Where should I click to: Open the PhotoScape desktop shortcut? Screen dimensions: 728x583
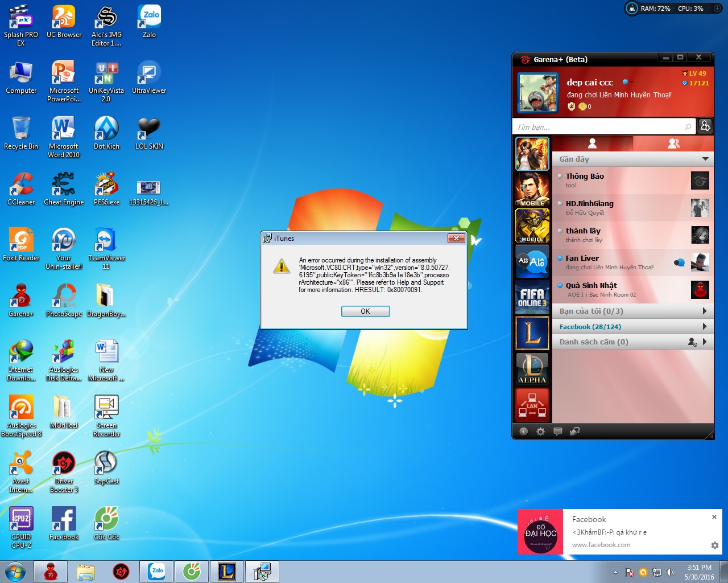pyautogui.click(x=64, y=301)
